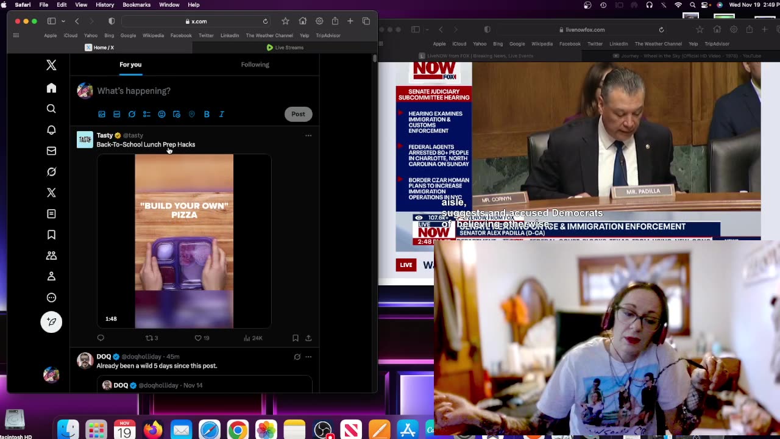Viewport: 780px width, 439px height.
Task: Show tab overview in x.com window
Action: coord(366,21)
